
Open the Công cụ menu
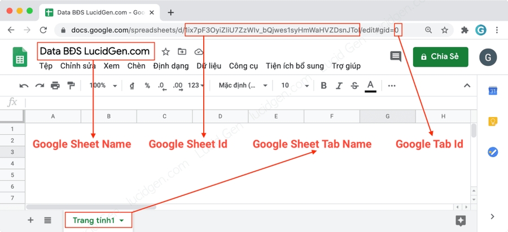244,66
